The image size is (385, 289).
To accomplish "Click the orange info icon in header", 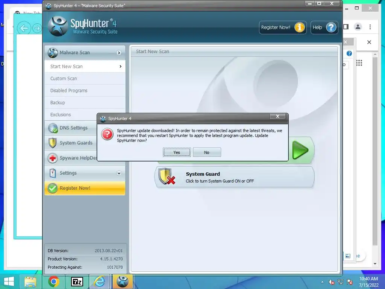I will (300, 27).
